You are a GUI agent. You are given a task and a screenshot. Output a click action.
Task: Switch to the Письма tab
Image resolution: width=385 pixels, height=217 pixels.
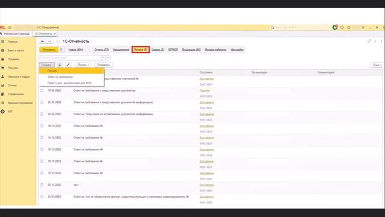click(x=140, y=49)
